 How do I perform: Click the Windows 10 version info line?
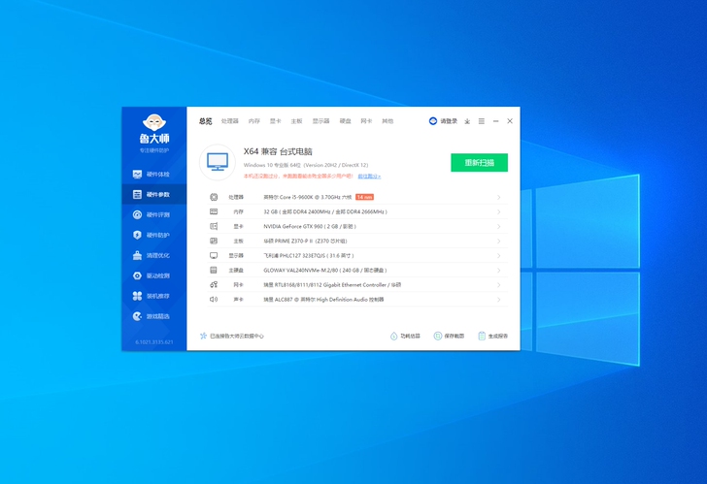[x=306, y=165]
